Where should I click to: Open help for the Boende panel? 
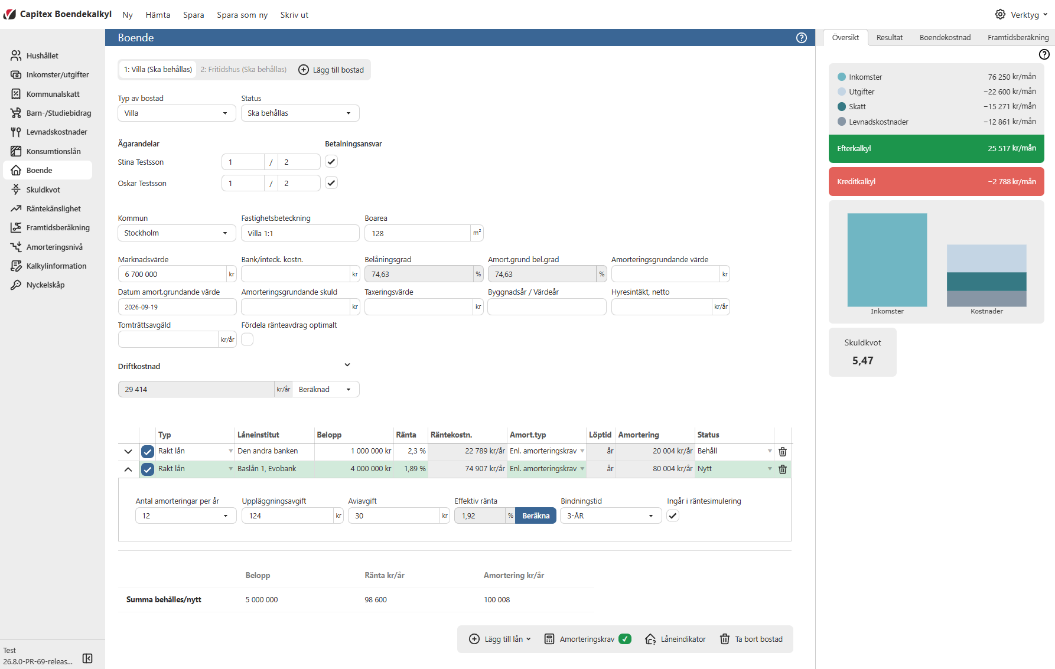point(802,38)
